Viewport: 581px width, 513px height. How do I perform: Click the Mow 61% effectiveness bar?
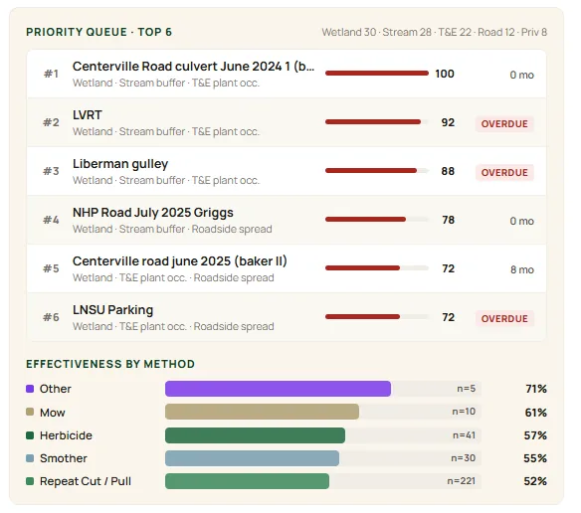point(323,412)
